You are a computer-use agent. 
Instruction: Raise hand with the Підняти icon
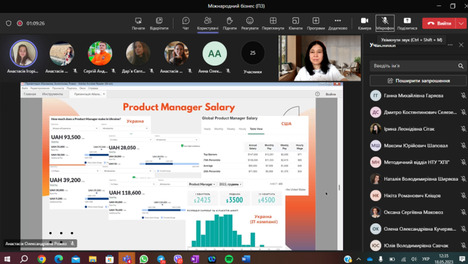pos(230,23)
